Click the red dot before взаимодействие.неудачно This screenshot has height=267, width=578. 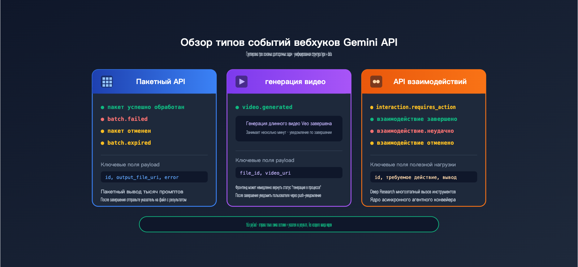point(372,131)
